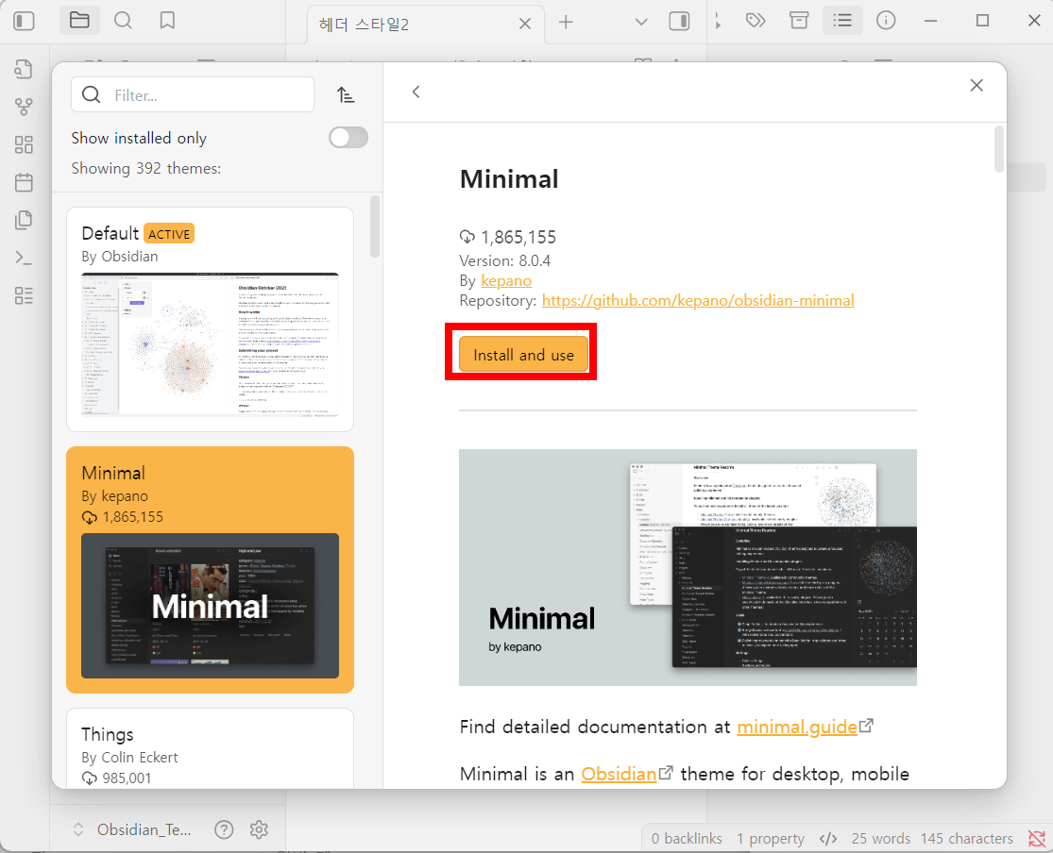Image resolution: width=1053 pixels, height=853 pixels.
Task: Open the outline list icon
Action: 842,21
